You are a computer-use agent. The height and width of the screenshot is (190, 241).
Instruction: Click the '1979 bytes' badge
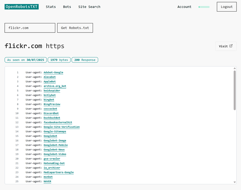59,60
